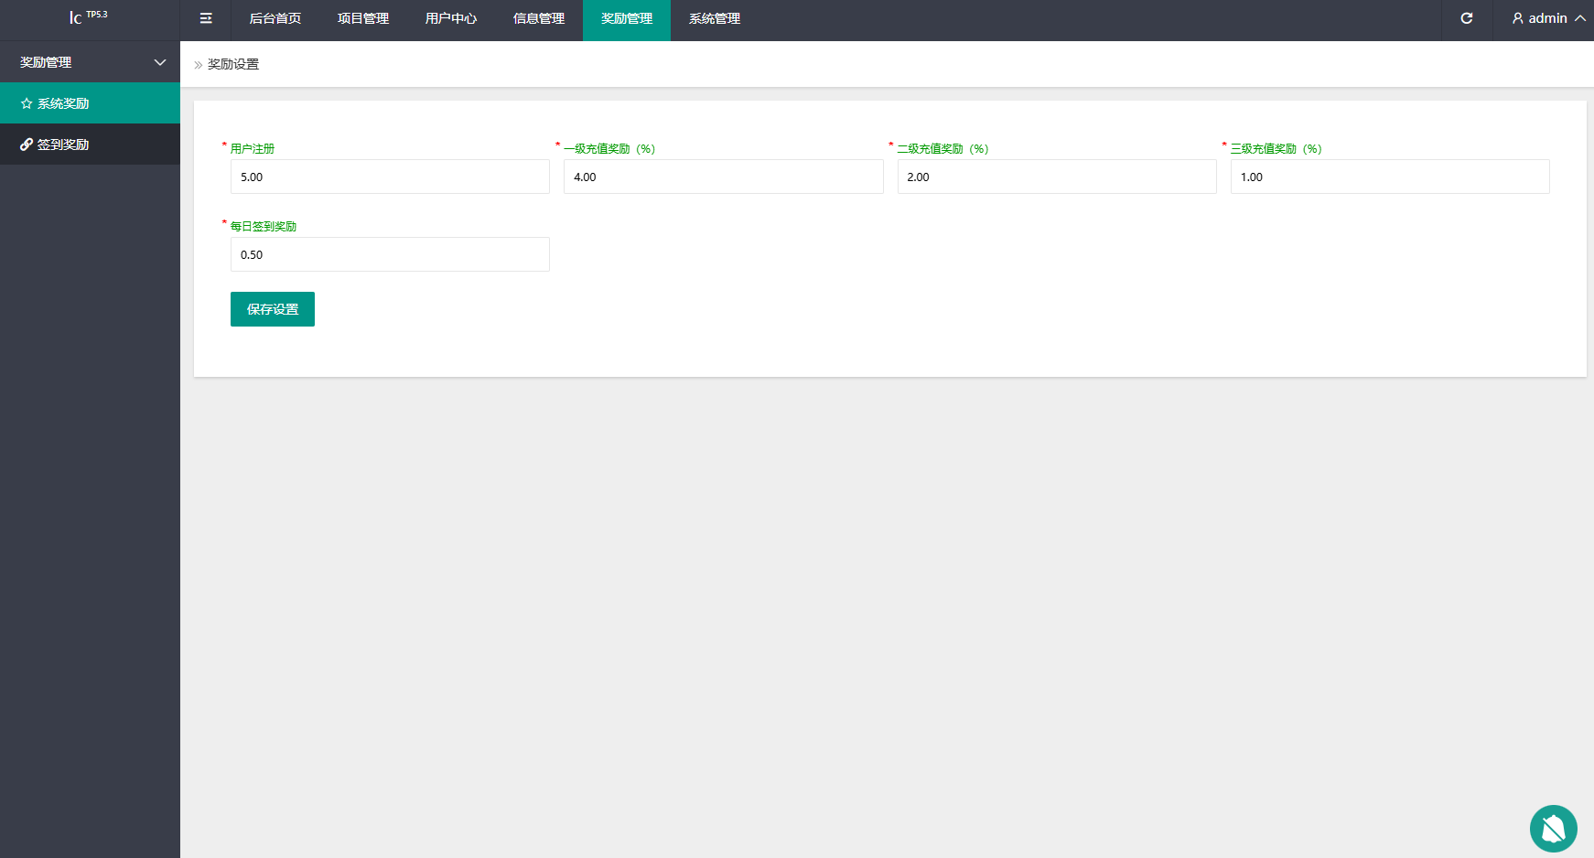Select the 三级充值奖励 percentage field

coord(1389,177)
